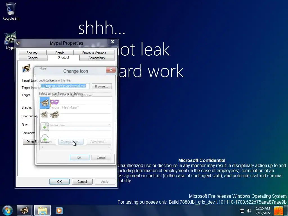Select the purple mask icon in the list
Image resolution: width=288 pixels, height=216 pixels.
pos(54,102)
